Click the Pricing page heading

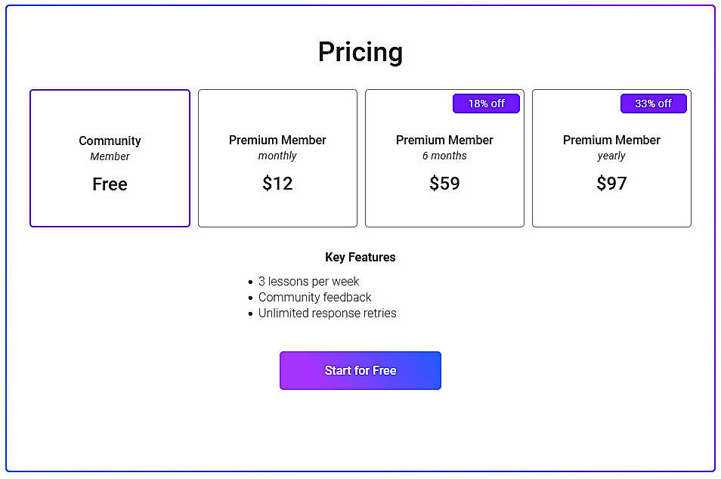[360, 51]
